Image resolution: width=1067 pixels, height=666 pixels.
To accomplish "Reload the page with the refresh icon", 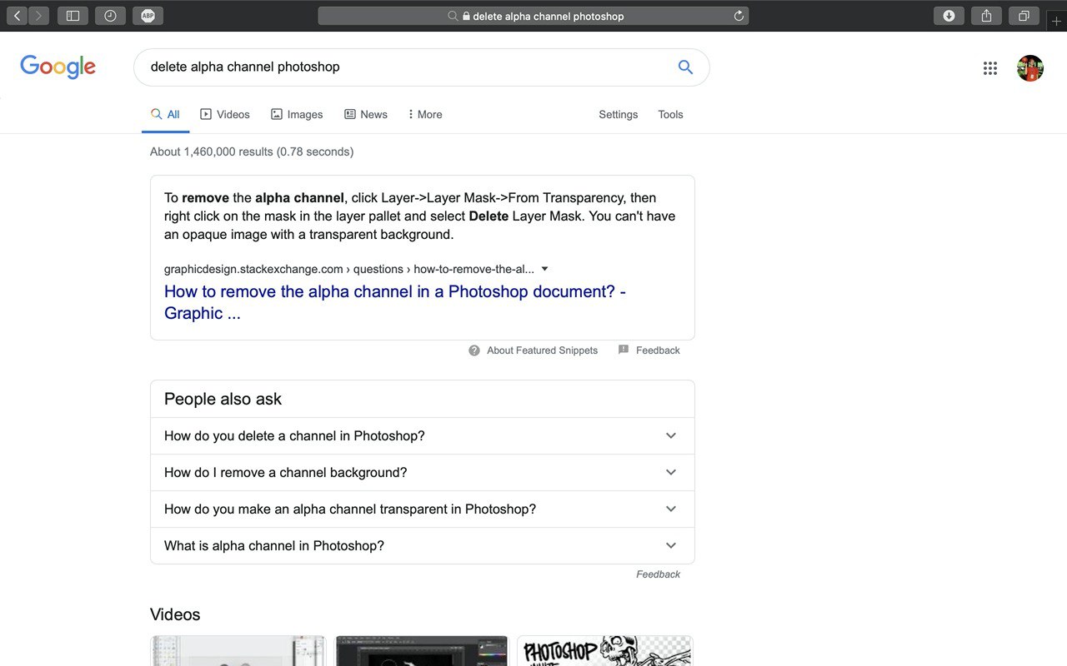I will click(738, 16).
